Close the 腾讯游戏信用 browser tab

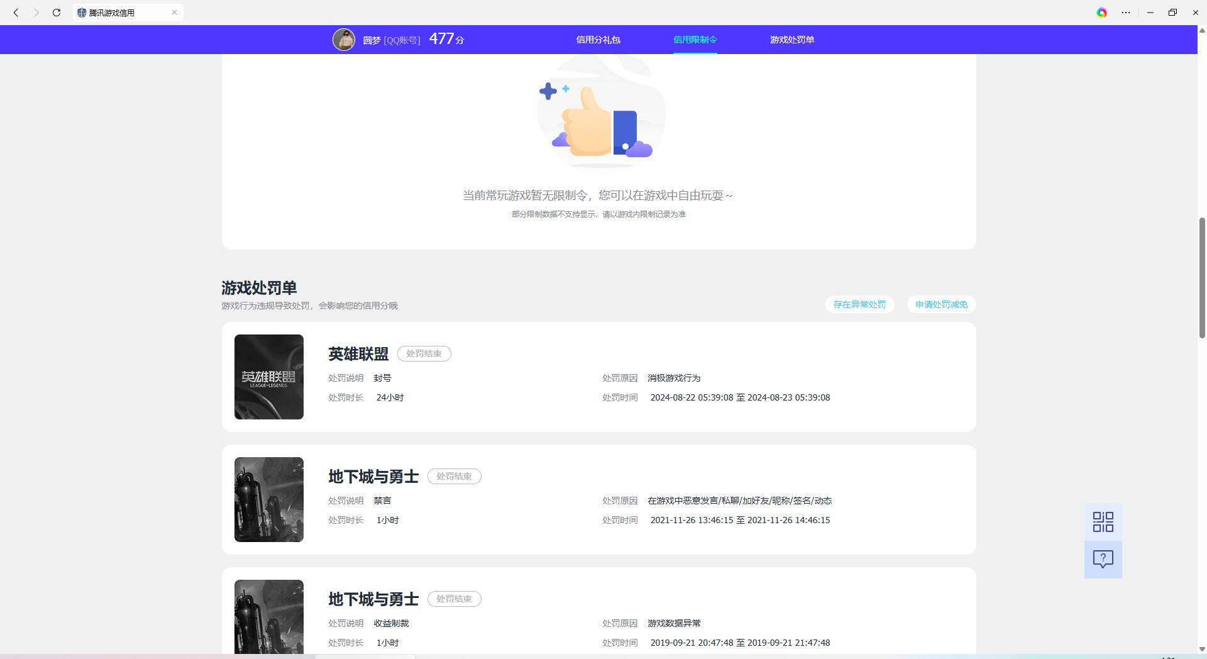[174, 13]
